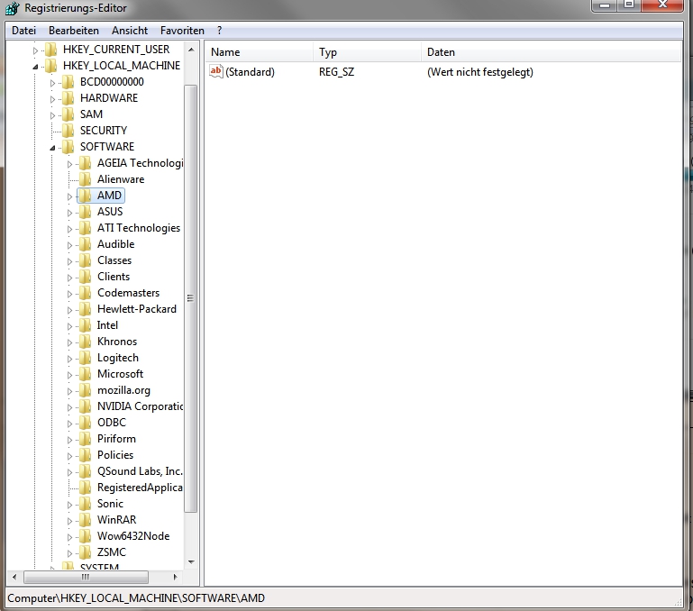Click the Classes folder icon
Viewport: 693px width, 611px height.
pos(86,260)
